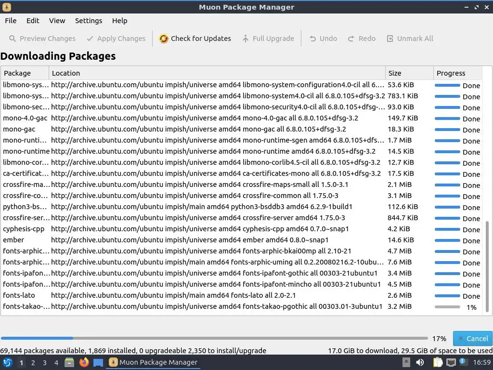Click the Unmark All icon

coord(390,39)
